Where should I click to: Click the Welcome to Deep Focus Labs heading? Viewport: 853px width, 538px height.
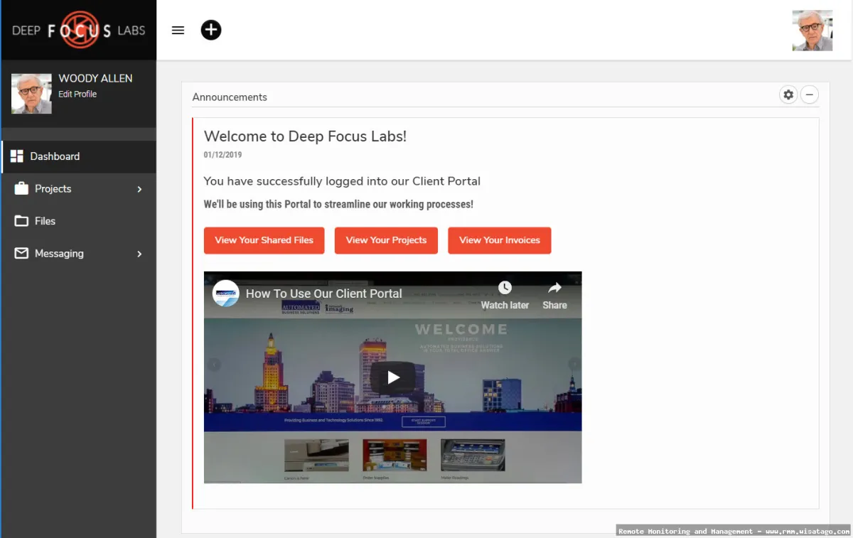pos(305,136)
